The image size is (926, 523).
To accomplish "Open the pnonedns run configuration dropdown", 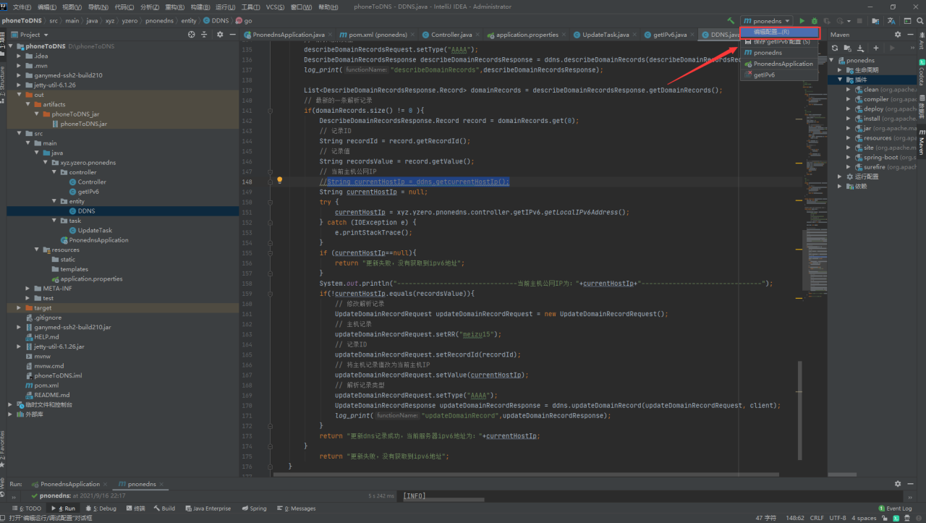I will [767, 21].
